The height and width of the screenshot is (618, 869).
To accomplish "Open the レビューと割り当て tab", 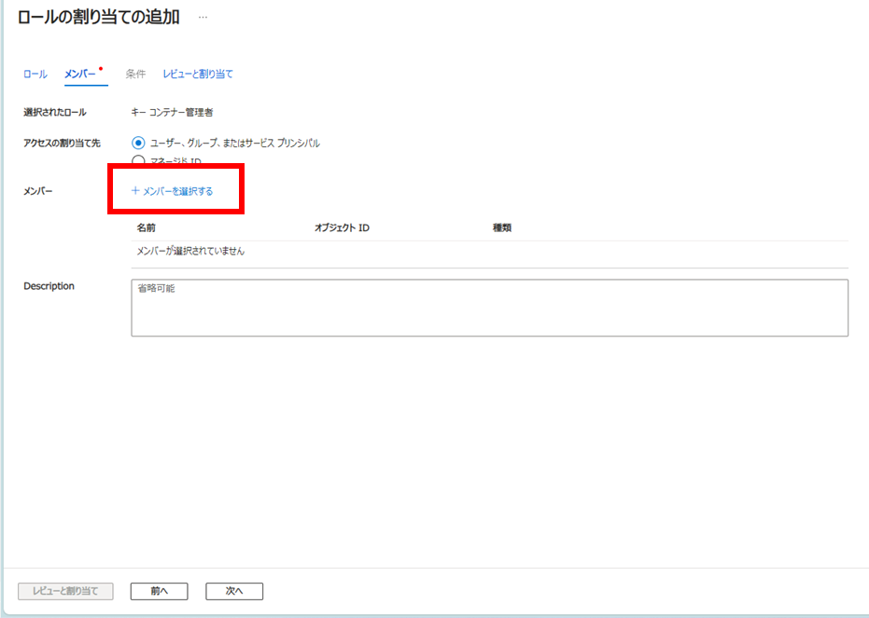I will coord(200,74).
